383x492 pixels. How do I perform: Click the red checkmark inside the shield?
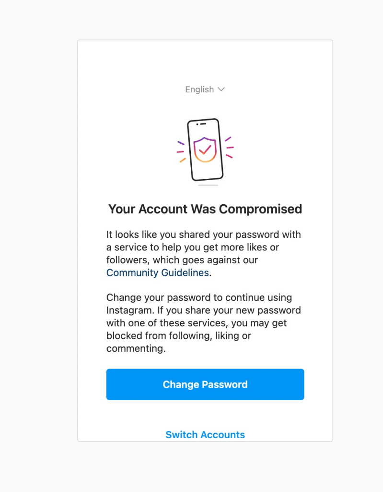[x=205, y=149]
